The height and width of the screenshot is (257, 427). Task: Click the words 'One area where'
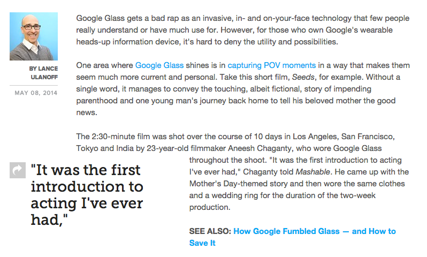coord(104,65)
